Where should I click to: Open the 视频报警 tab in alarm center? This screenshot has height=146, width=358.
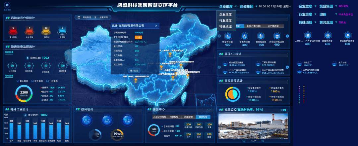click(x=174, y=117)
